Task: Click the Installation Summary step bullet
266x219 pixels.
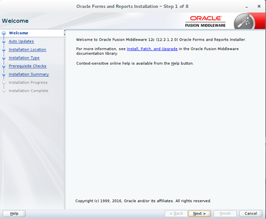Action: coord(4,75)
